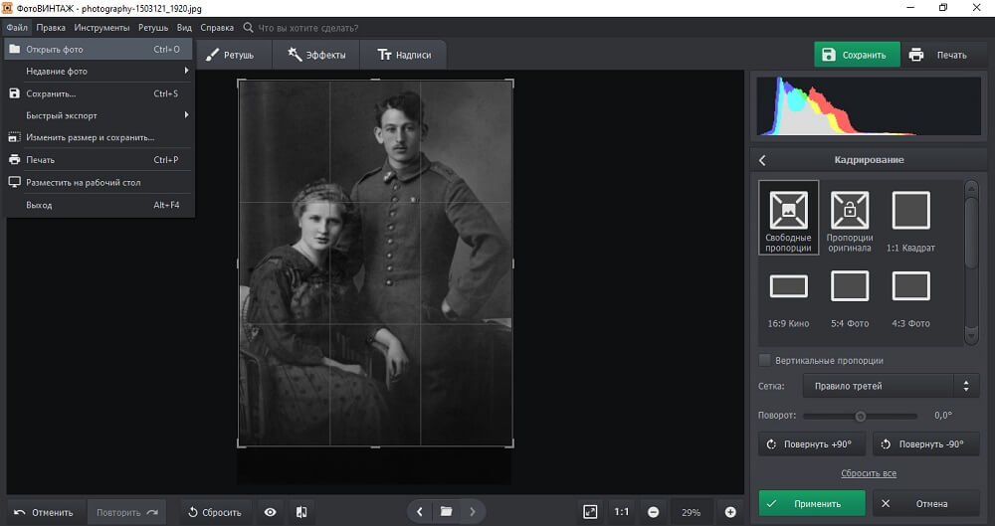This screenshot has height=526, width=995.
Task: Click the fit-to-screen icon
Action: [x=590, y=512]
